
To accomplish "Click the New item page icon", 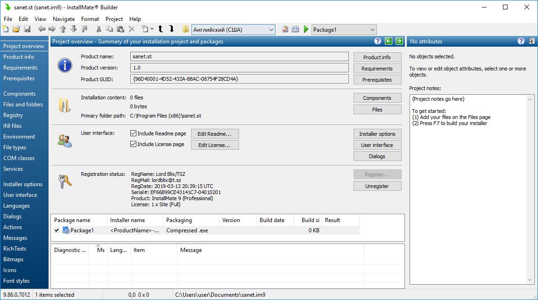I will coord(145,29).
